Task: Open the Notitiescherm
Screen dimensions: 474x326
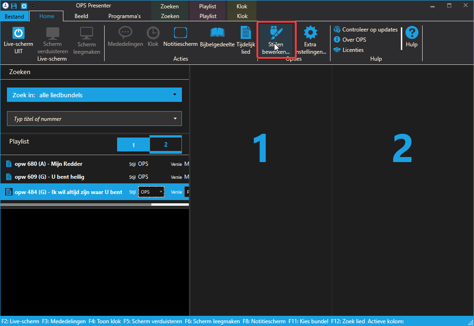Action: (181, 37)
